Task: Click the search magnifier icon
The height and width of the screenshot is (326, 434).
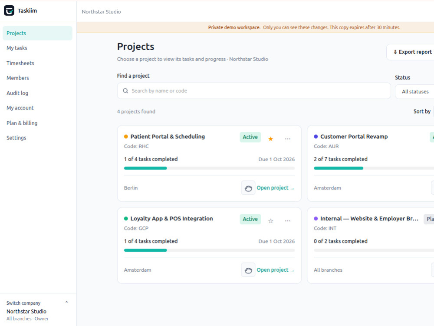Action: (125, 91)
